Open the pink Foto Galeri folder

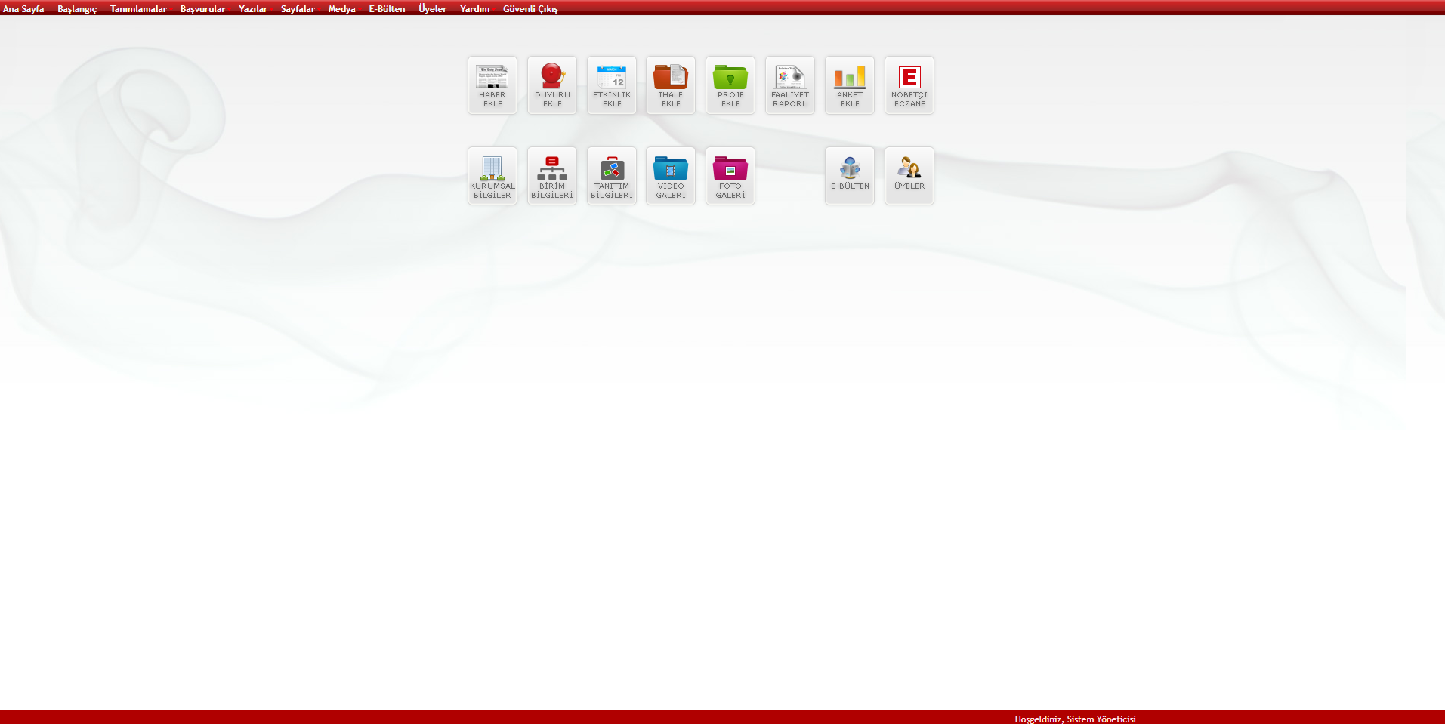click(730, 175)
